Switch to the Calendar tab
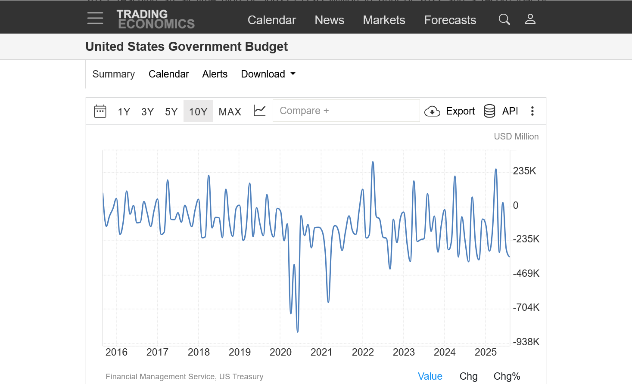This screenshot has height=384, width=632. [168, 74]
